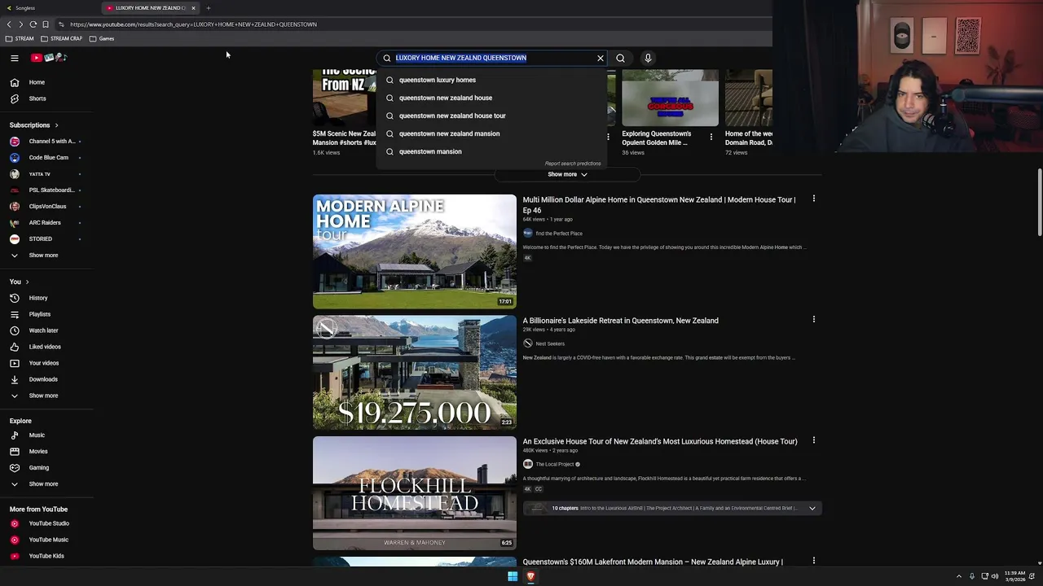Open Nest Seekers channel
Image resolution: width=1043 pixels, height=586 pixels.
[x=550, y=343]
